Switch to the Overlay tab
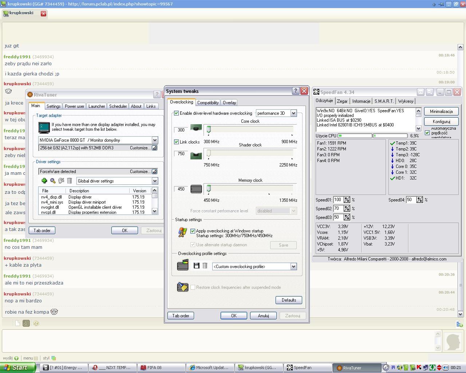The height and width of the screenshot is (373, 466). click(229, 103)
